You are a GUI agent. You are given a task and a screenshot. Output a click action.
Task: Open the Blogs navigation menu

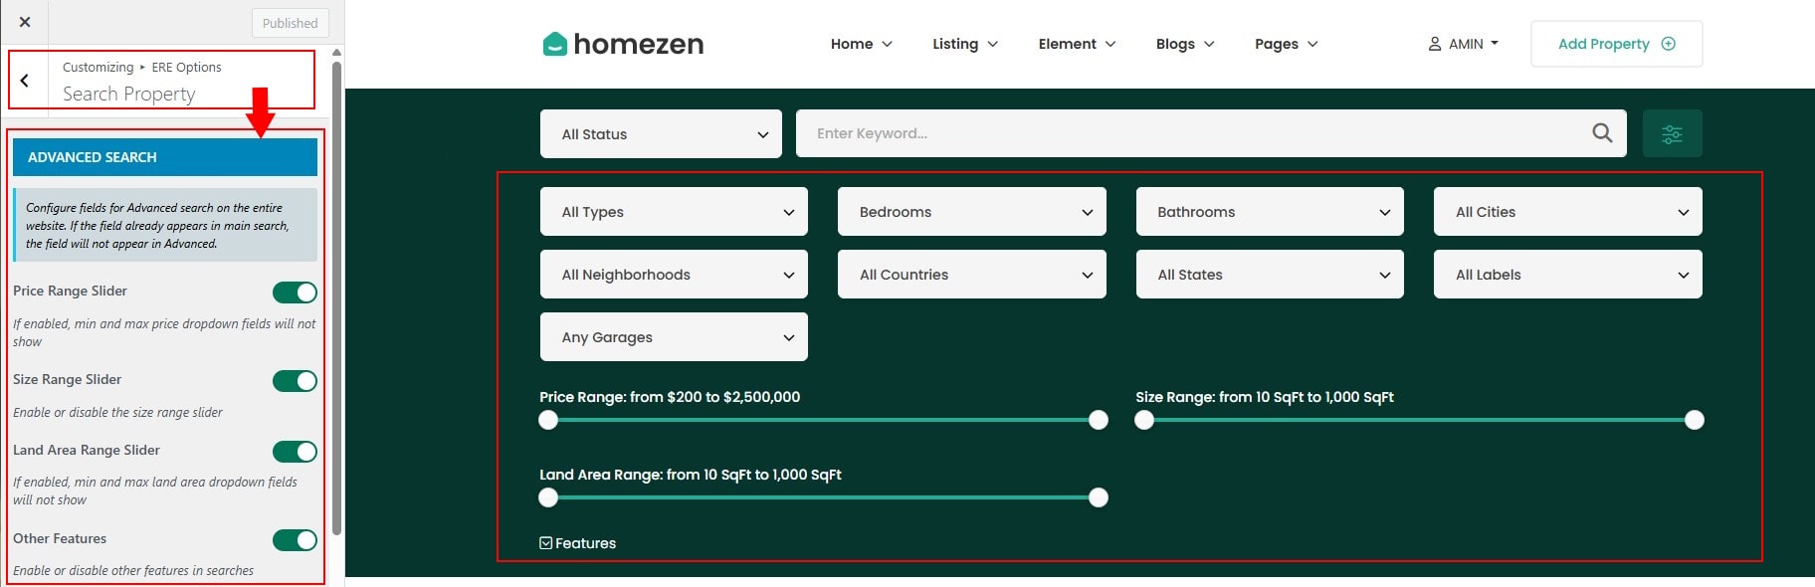pos(1184,44)
